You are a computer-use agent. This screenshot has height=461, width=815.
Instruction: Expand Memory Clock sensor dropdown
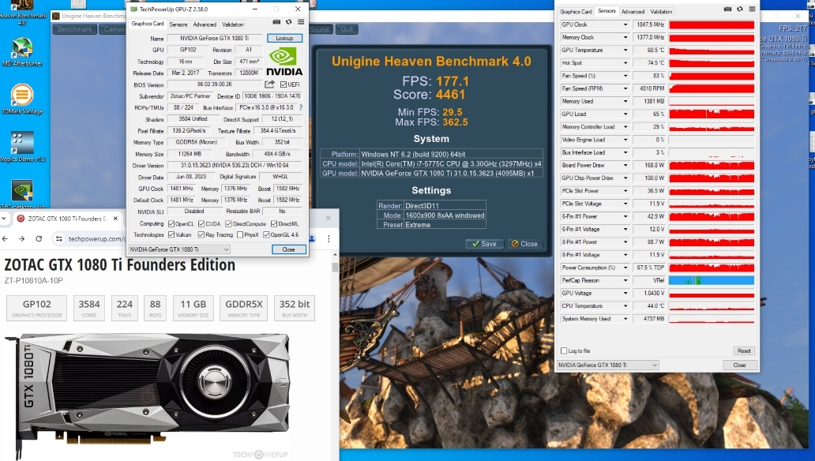point(625,37)
